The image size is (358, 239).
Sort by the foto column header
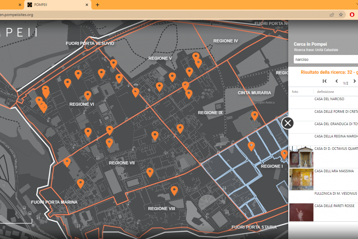pos(295,92)
